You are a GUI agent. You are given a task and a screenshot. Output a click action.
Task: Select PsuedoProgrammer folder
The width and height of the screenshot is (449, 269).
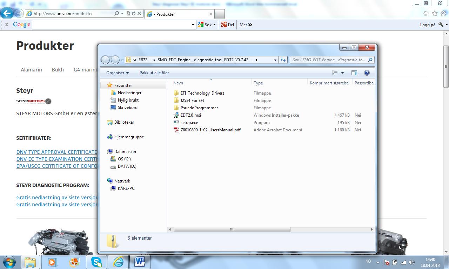pyautogui.click(x=199, y=108)
